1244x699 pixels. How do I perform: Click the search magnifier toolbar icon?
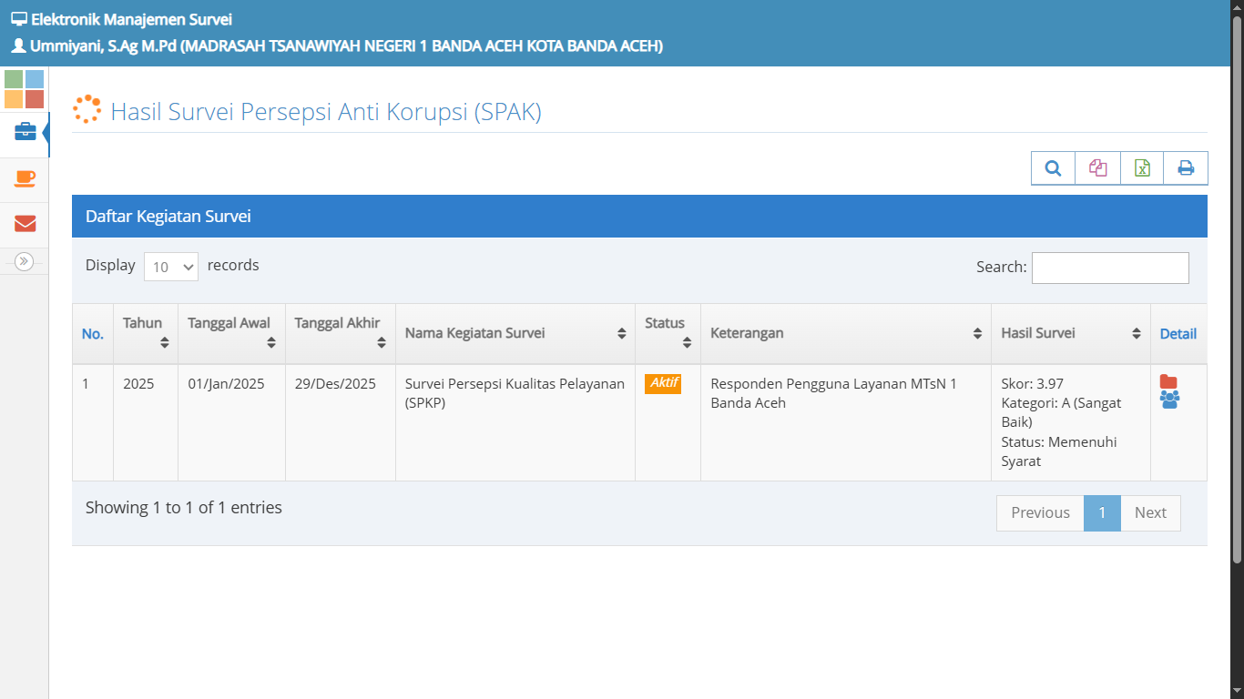click(1053, 168)
